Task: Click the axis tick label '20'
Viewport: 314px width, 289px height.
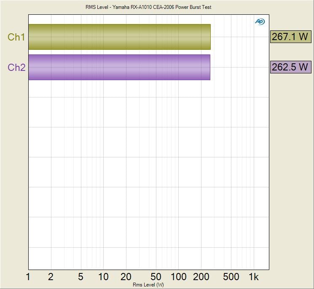Action: coord(126,277)
